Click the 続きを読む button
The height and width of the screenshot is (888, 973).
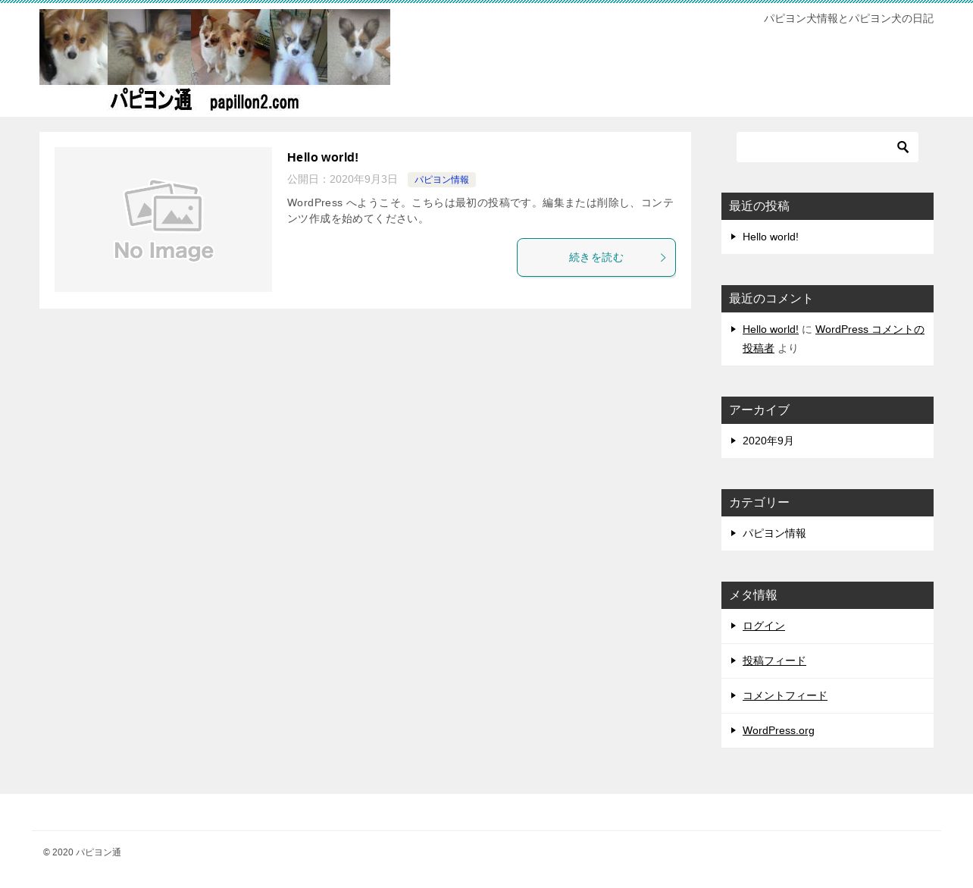(x=596, y=258)
